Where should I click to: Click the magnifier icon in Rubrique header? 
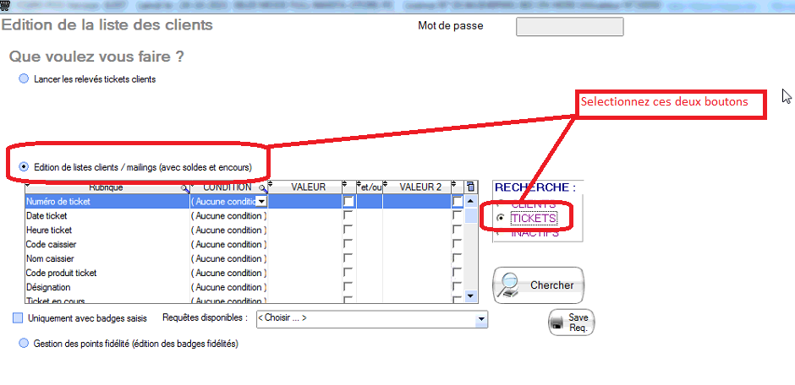coord(184,187)
